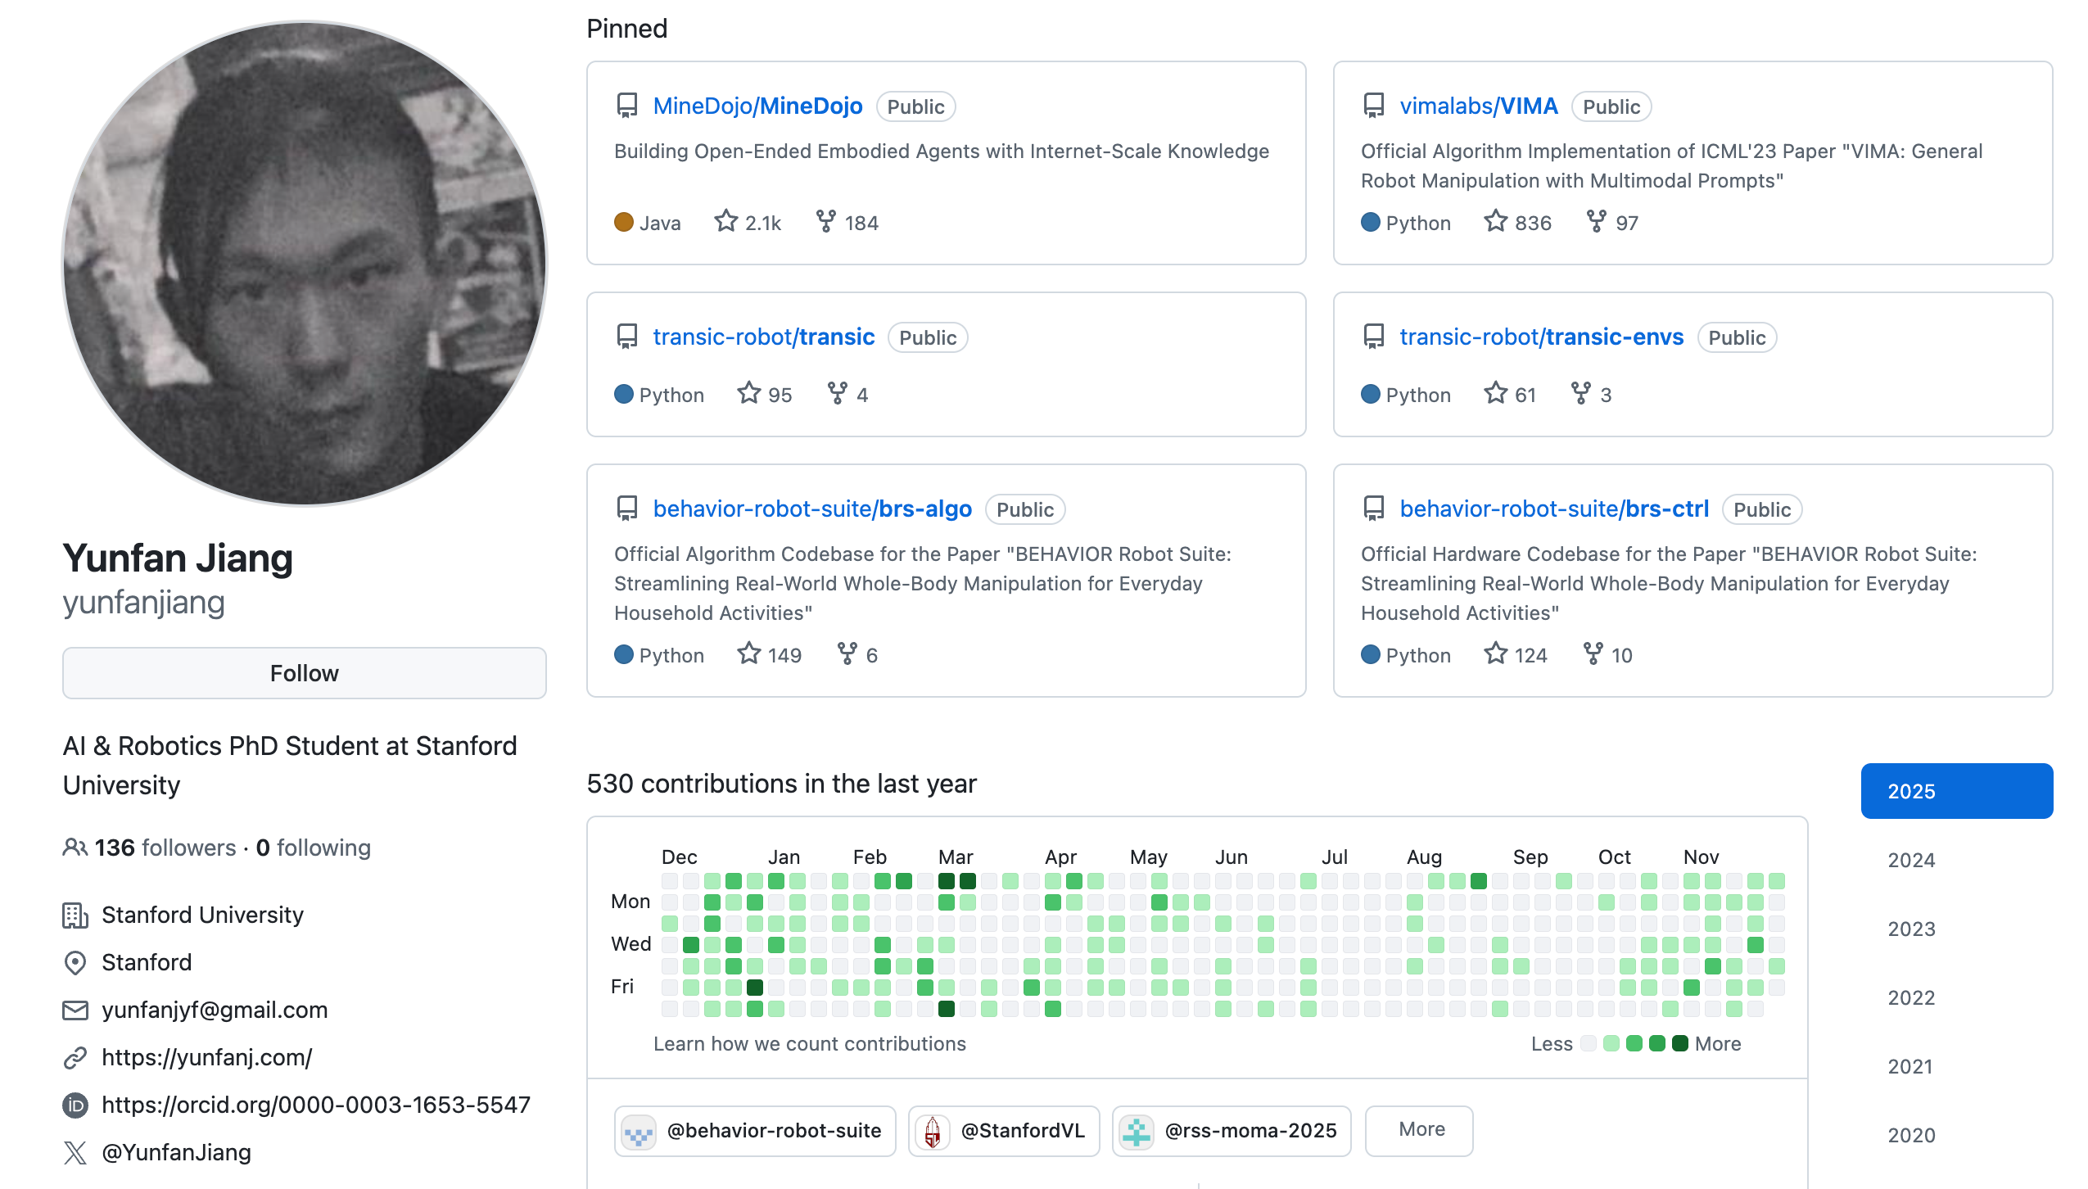Click the fork icon on vimalabs/VIMA card
This screenshot has height=1189, width=2088.
pos(1596,221)
